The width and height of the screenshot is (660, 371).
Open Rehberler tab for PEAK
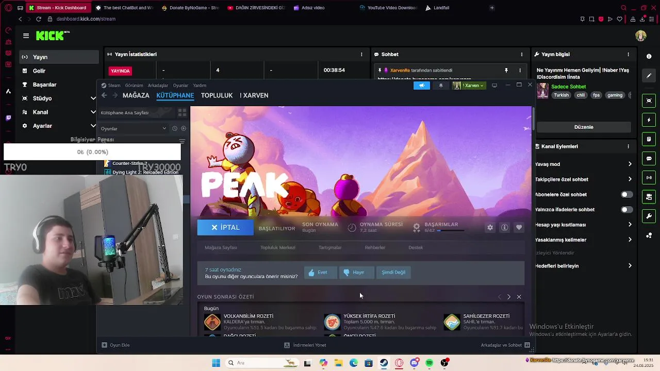pos(375,247)
